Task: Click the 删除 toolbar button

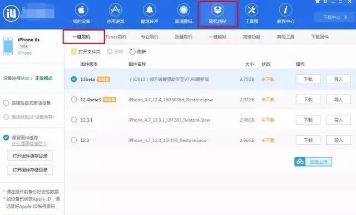Action: [115, 52]
